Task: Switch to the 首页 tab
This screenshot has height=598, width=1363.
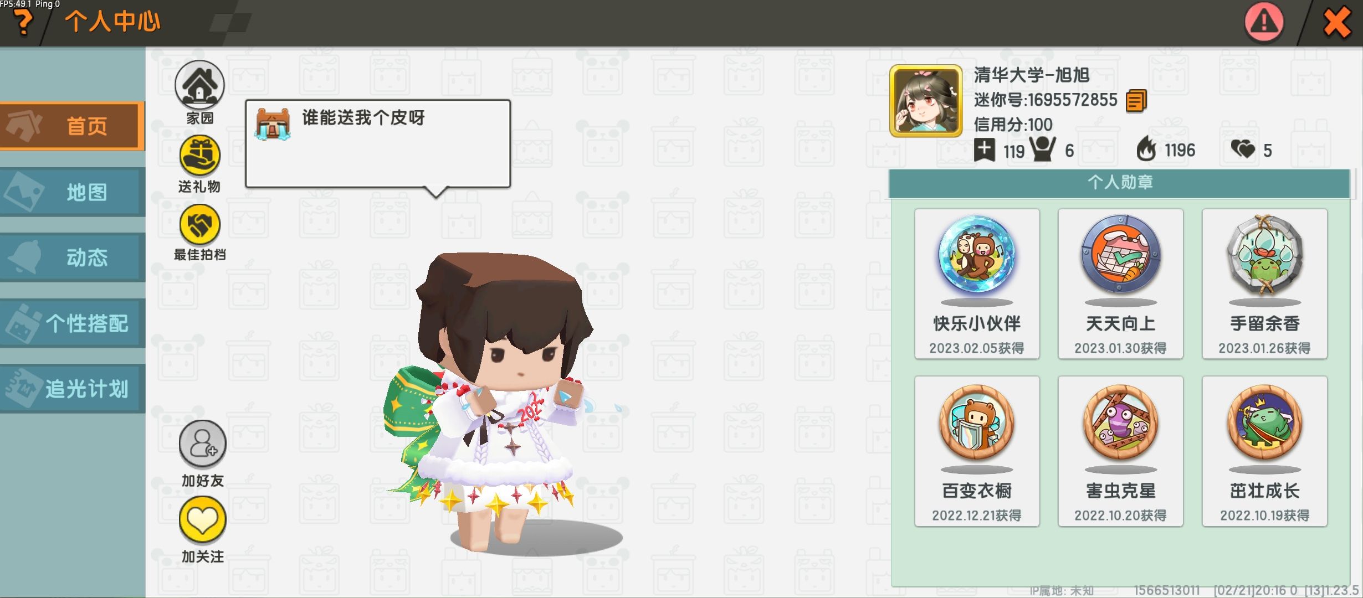Action: (72, 126)
